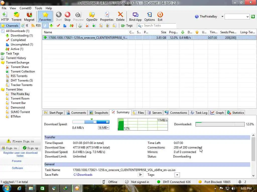The width and height of the screenshot is (257, 192).
Task: Open the View menu
Action: pyautogui.click(x=13, y=8)
